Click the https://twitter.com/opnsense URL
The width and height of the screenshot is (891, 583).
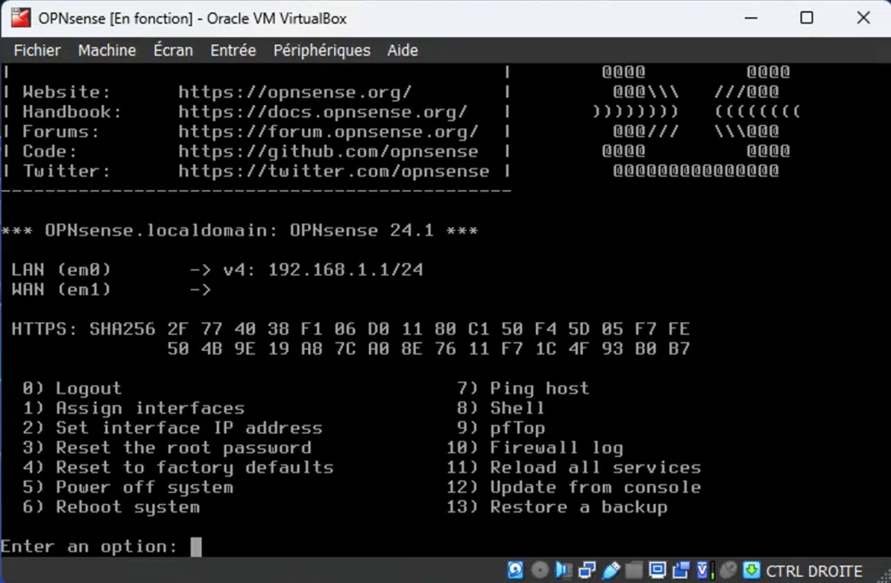(334, 171)
